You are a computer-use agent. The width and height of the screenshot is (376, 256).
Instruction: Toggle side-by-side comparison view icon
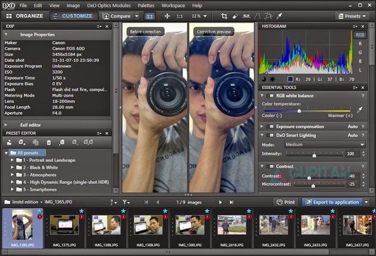click(x=149, y=16)
